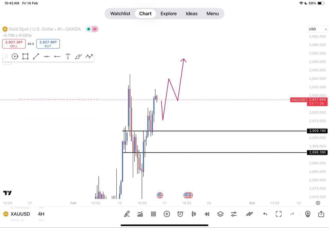Tap the fullscreen icon
The image size is (329, 228).
(x=279, y=214)
